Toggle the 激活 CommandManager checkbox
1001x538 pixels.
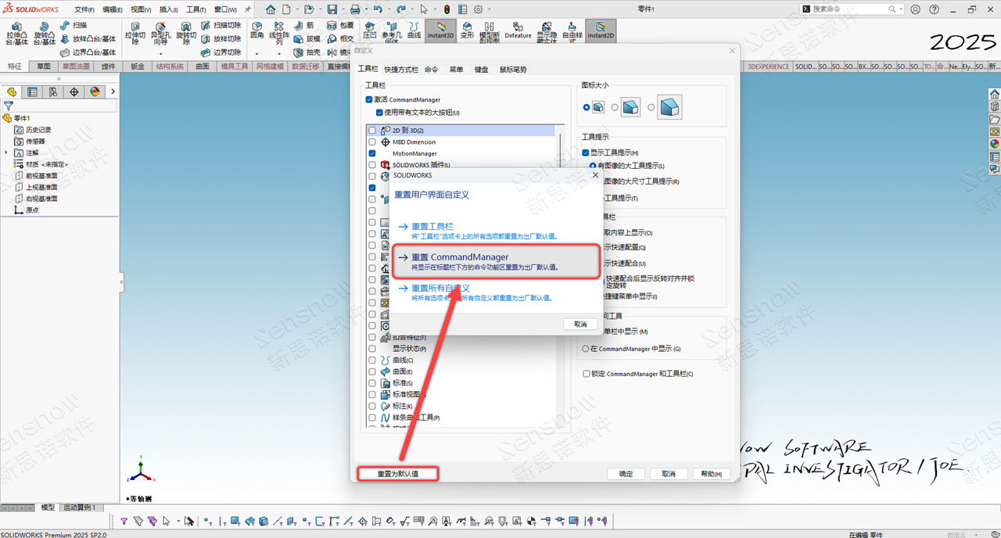coord(369,100)
